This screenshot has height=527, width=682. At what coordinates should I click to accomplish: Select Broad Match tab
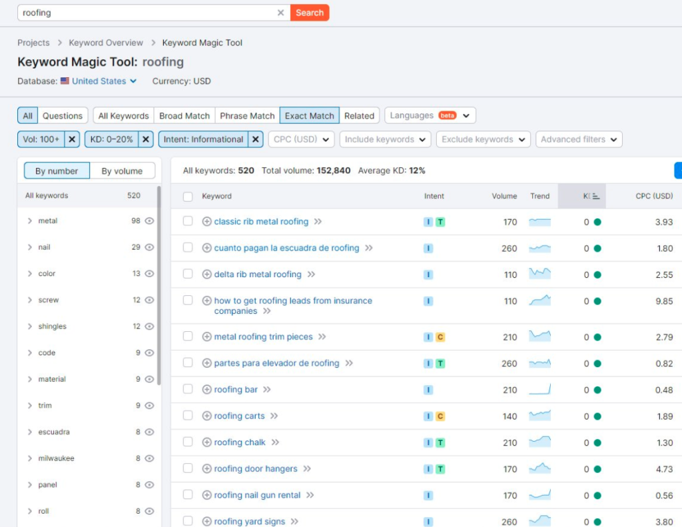[184, 116]
